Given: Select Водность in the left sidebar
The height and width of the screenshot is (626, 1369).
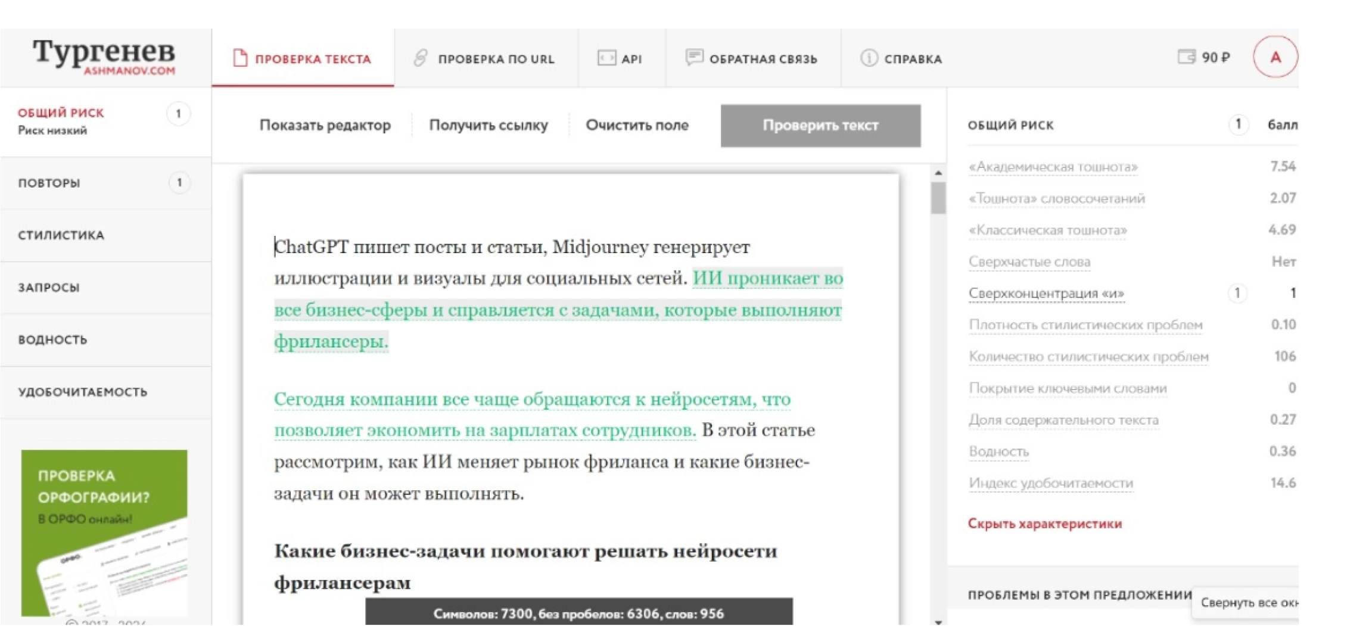Looking at the screenshot, I should coord(52,340).
